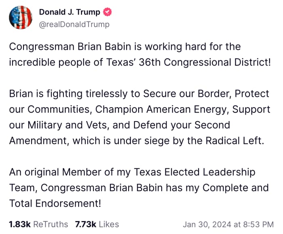The width and height of the screenshot is (283, 234).
Task: Visit the @realDonaldTrump handle link
Action: click(74, 24)
